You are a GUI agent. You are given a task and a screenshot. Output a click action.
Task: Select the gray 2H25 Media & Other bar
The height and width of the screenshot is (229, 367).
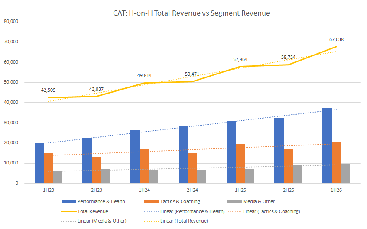point(298,174)
